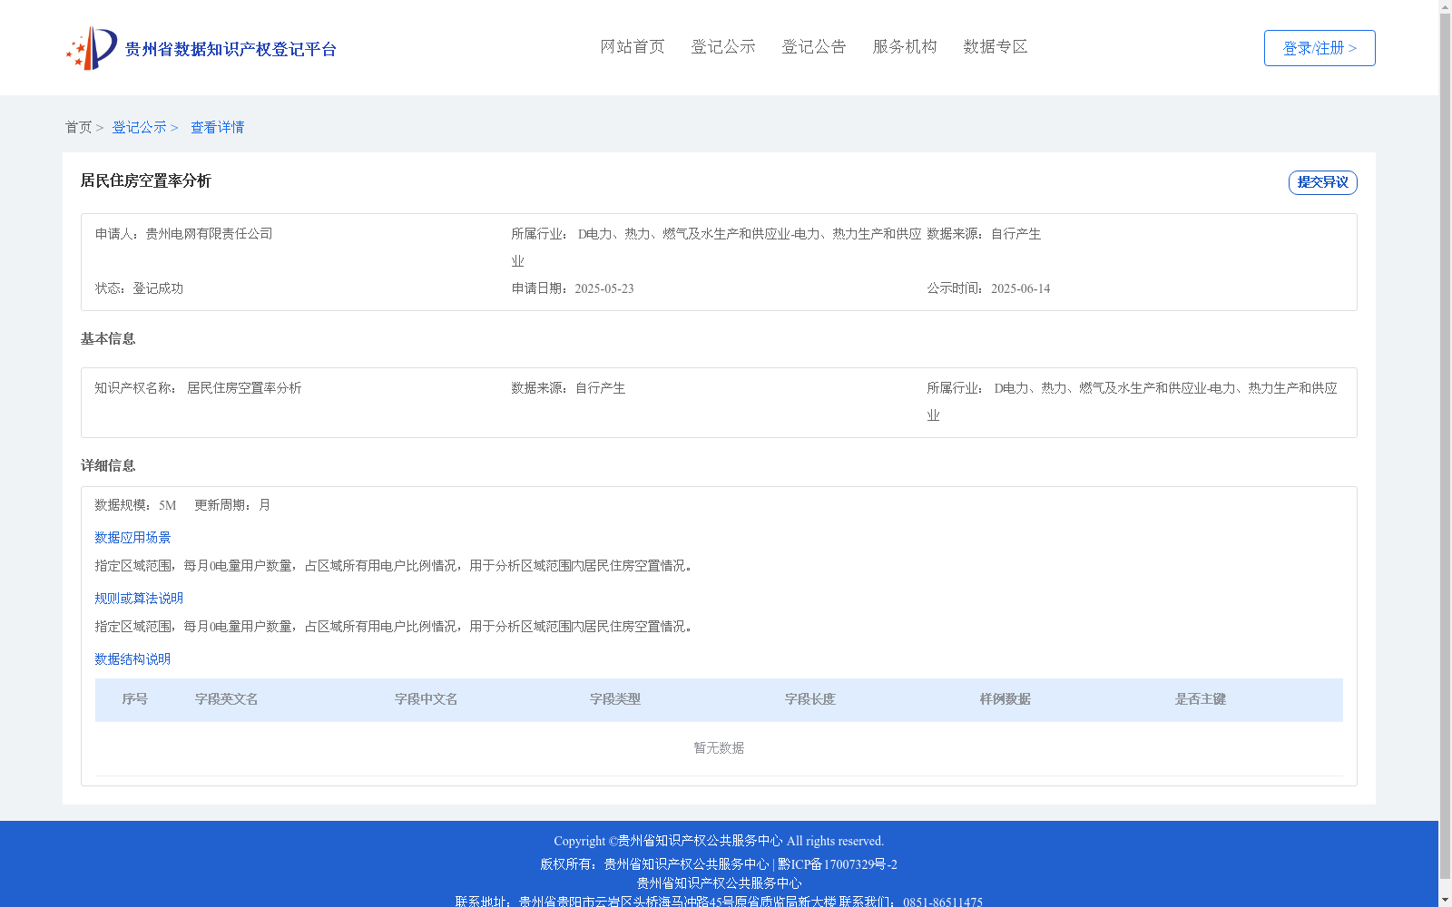The image size is (1452, 907).
Task: Open 数据专区 in the top menu
Action: [x=996, y=46]
